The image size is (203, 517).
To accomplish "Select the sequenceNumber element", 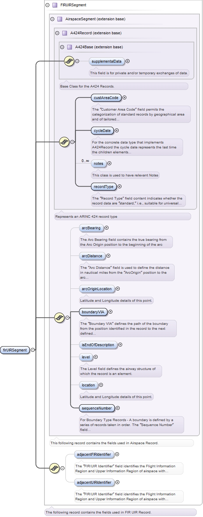I will [x=97, y=408].
